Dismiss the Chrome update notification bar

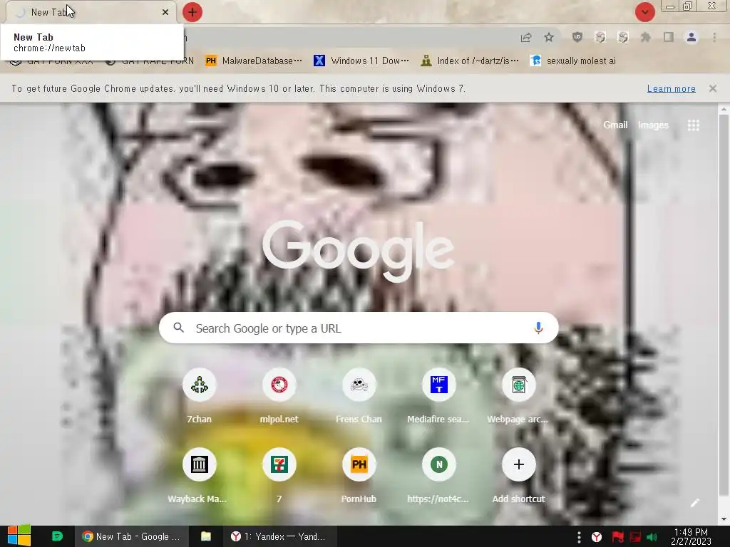pos(713,88)
